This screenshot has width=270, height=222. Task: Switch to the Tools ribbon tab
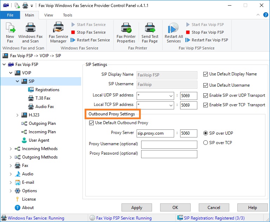pyautogui.click(x=67, y=15)
